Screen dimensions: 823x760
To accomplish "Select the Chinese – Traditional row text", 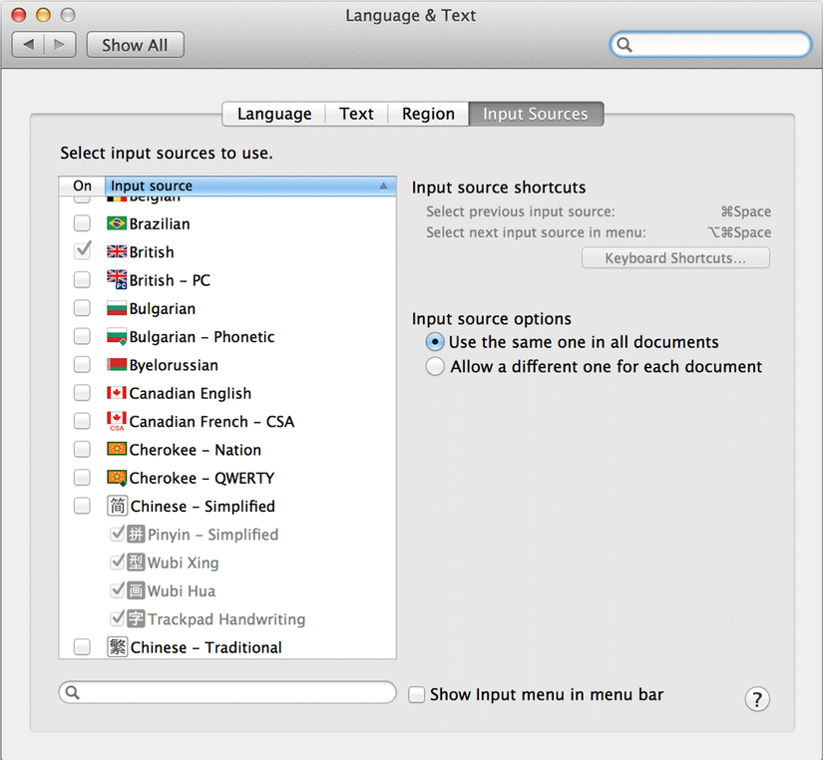I will point(206,647).
